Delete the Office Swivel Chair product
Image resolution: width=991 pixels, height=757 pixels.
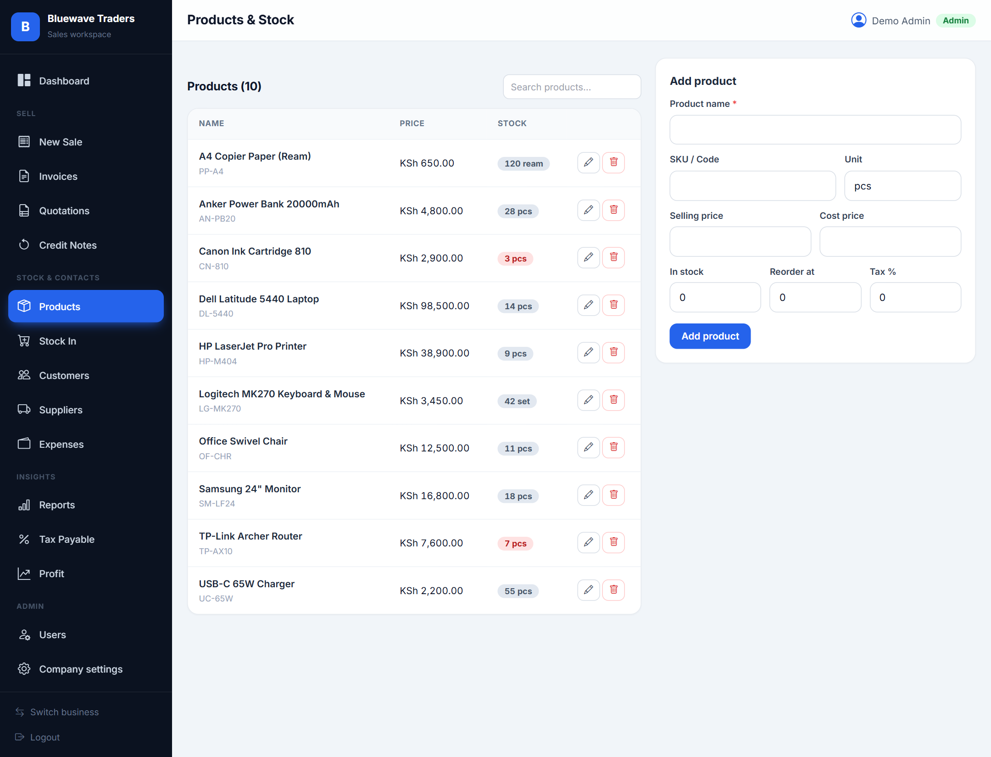click(x=613, y=447)
